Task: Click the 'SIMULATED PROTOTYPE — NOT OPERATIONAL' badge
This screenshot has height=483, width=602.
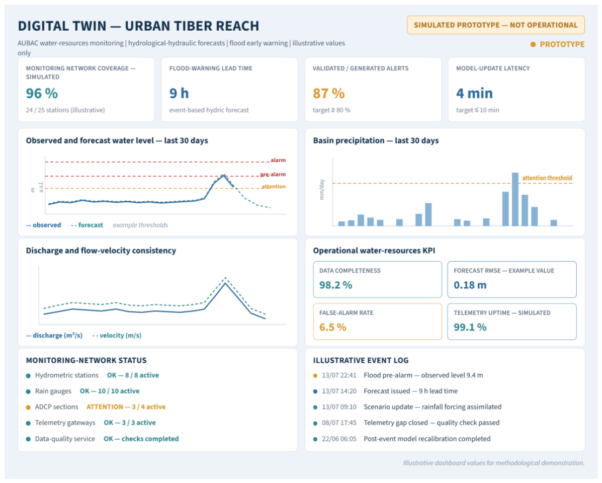Action: 496,25
